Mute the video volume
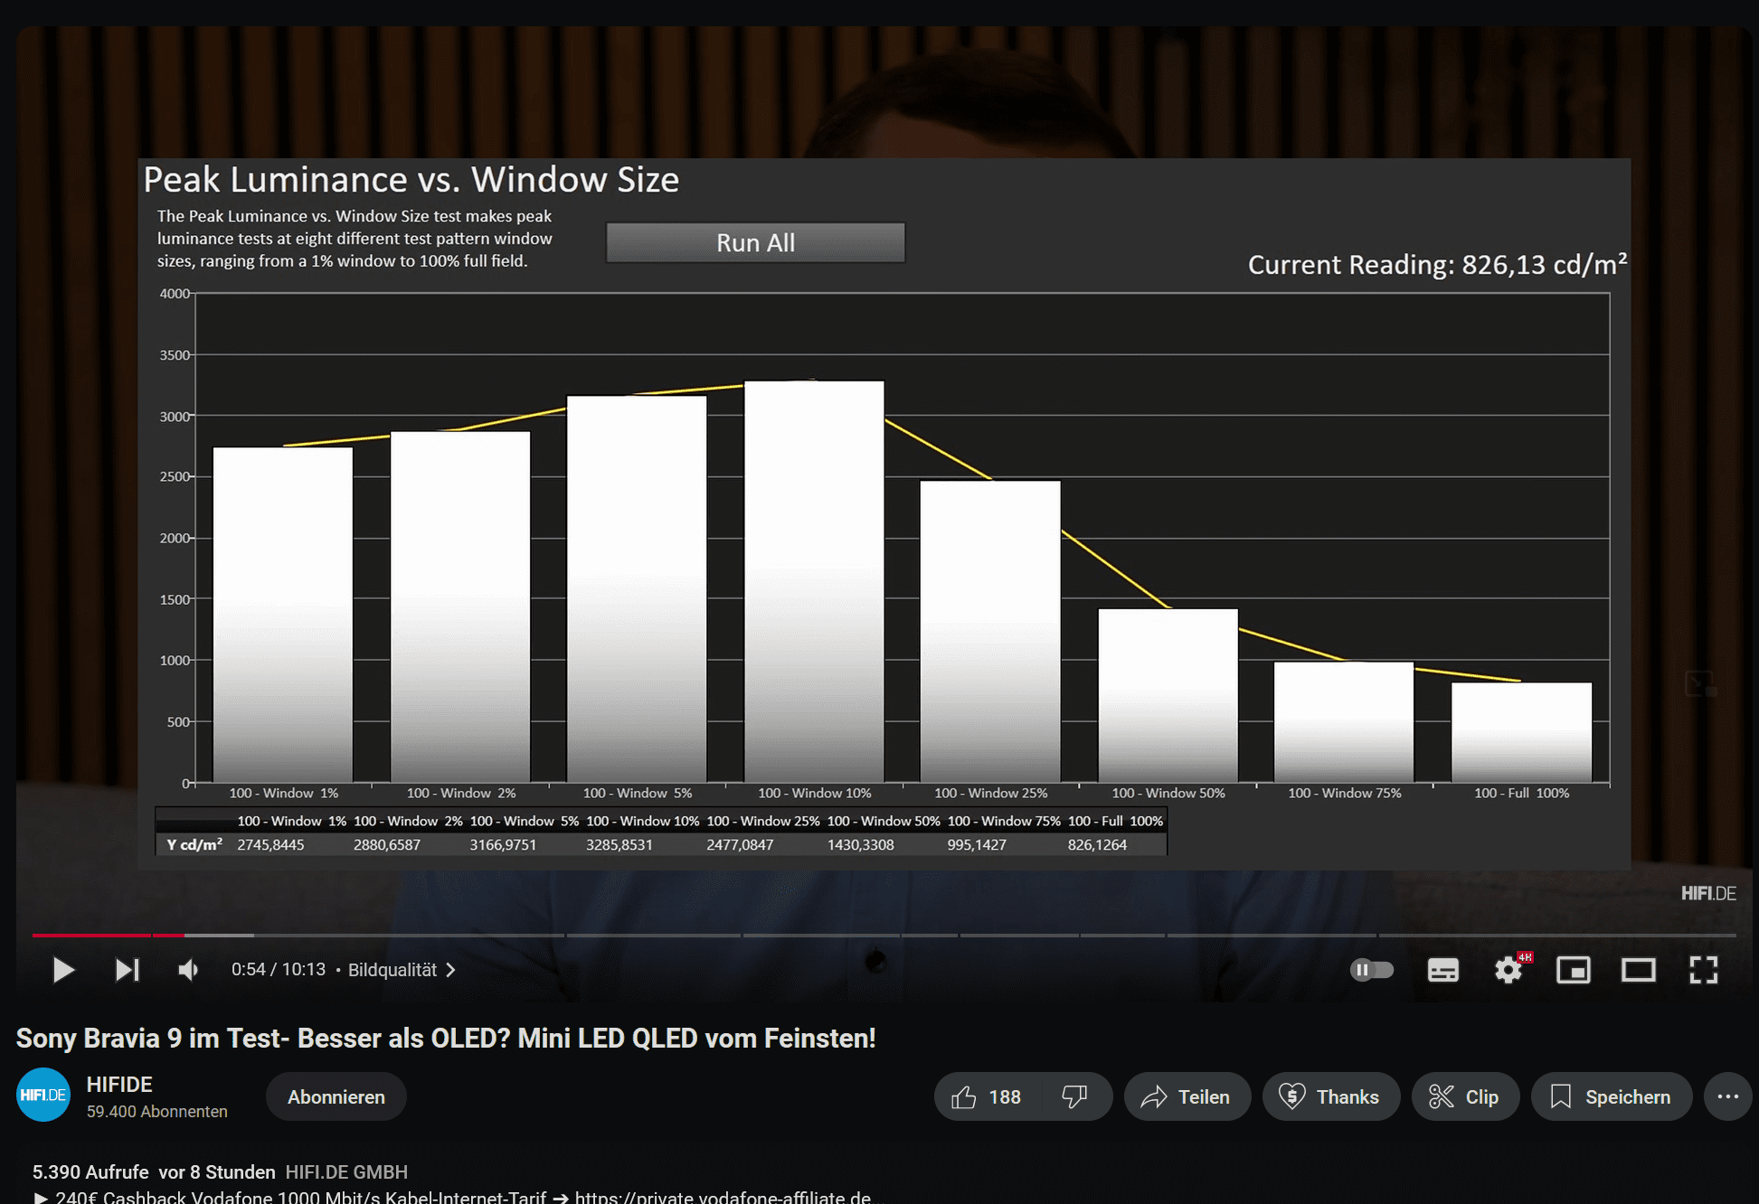Viewport: 1759px width, 1204px height. [x=189, y=970]
